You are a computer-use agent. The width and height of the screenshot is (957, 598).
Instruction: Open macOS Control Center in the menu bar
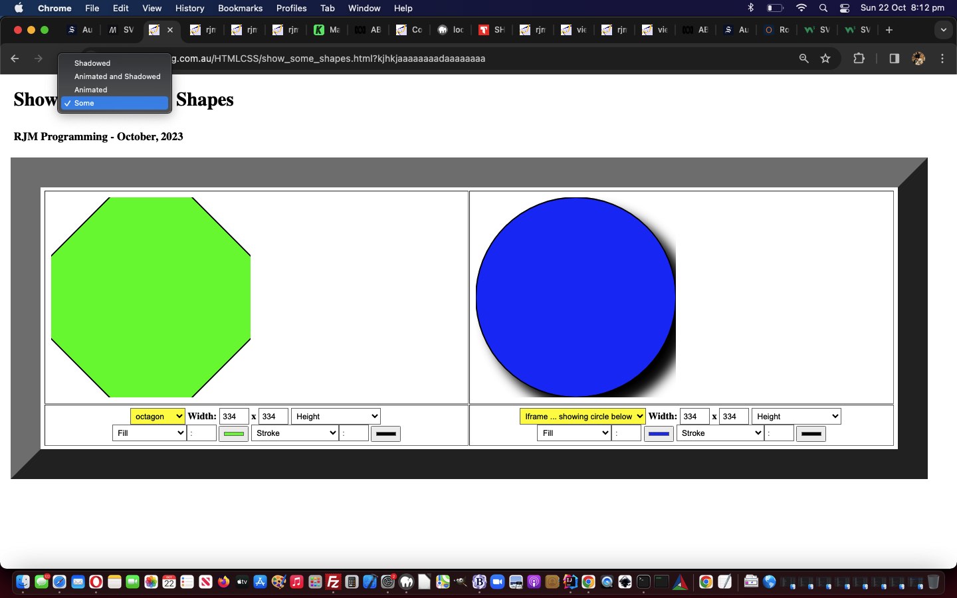click(845, 8)
